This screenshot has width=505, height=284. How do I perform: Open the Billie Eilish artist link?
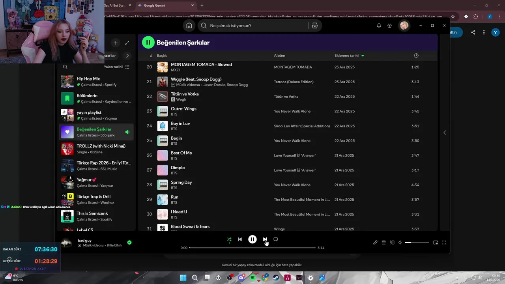pyautogui.click(x=114, y=245)
